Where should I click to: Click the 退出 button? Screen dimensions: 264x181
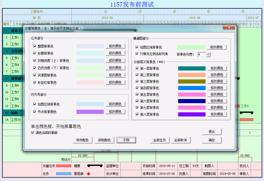tap(212, 132)
